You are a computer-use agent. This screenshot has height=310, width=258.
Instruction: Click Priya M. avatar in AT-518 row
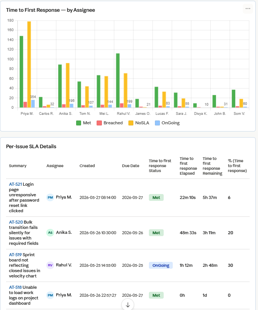tap(50, 295)
